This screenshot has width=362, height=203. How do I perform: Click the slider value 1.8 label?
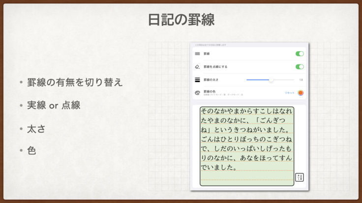[301, 79]
